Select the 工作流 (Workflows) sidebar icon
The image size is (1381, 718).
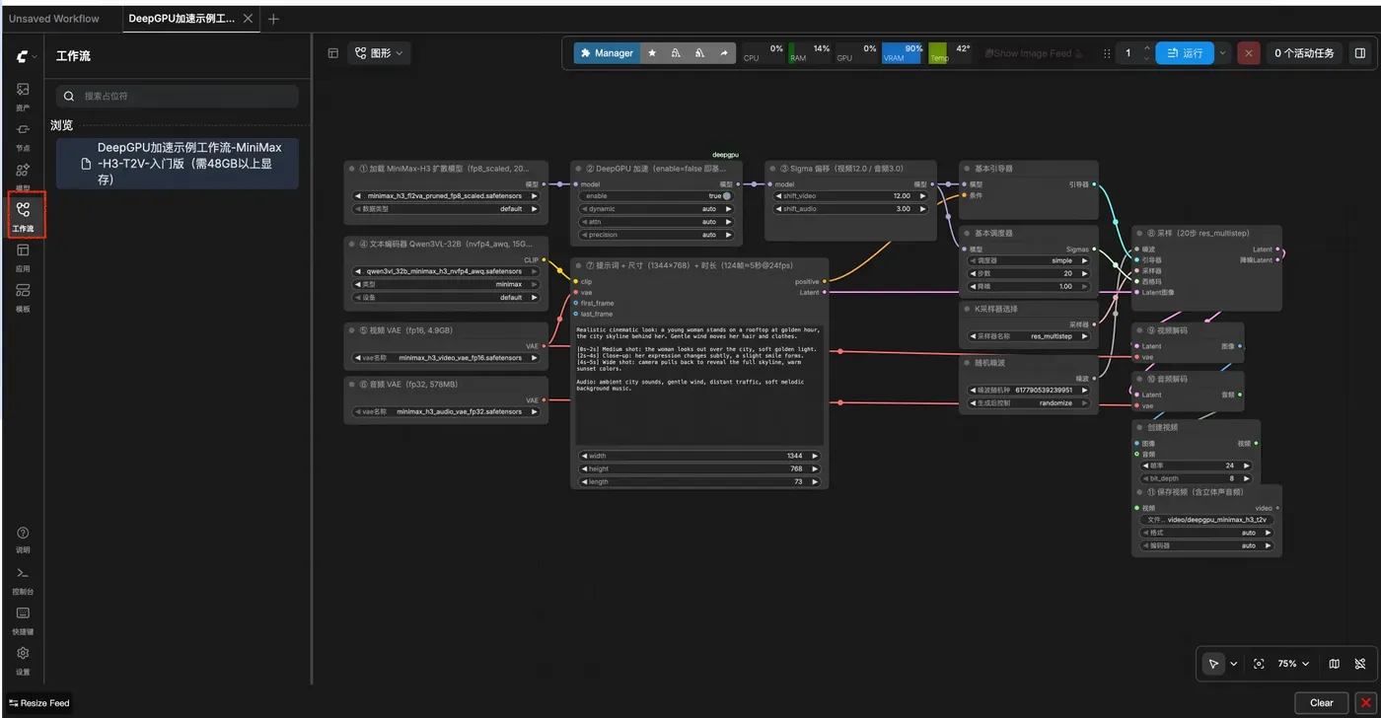click(x=23, y=215)
